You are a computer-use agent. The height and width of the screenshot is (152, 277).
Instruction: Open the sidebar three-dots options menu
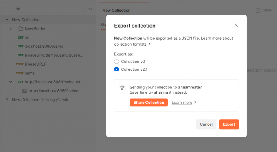tap(90, 9)
